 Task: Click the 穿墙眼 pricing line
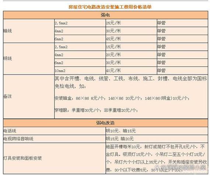[96, 110]
